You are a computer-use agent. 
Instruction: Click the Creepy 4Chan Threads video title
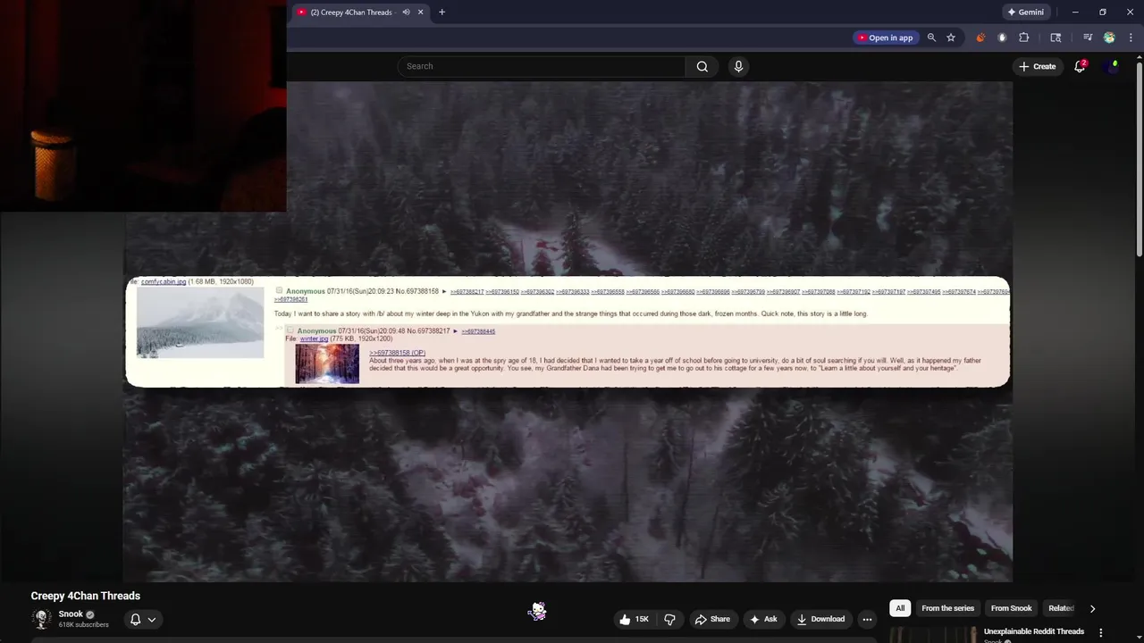(x=86, y=596)
